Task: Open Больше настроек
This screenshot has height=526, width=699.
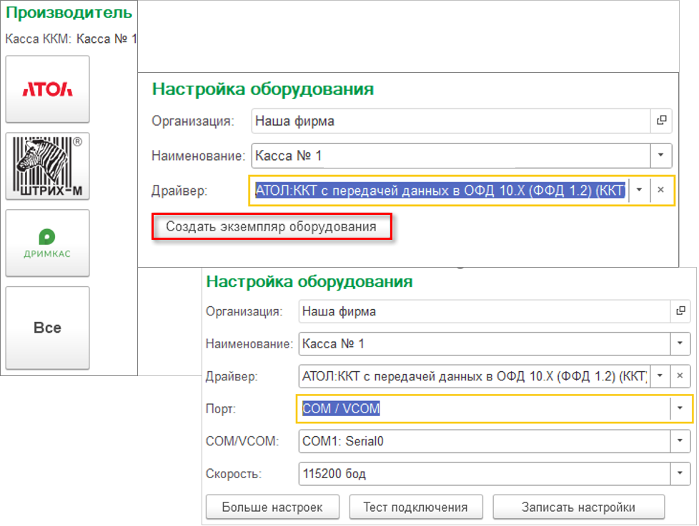Action: click(x=272, y=507)
